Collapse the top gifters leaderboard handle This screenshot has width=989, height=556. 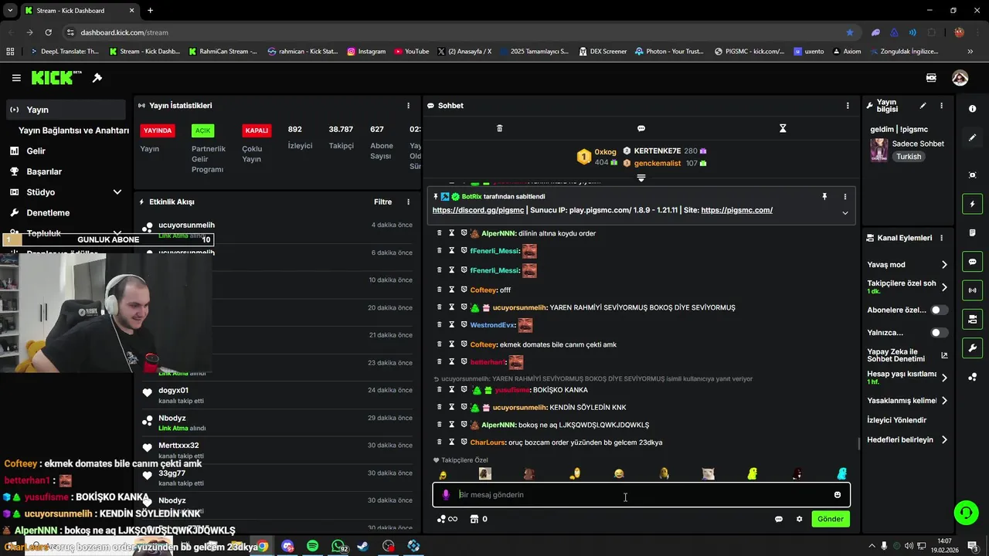click(x=641, y=178)
